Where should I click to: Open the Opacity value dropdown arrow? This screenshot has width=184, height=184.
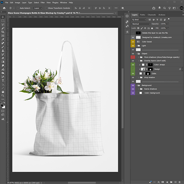[x=168, y=24]
